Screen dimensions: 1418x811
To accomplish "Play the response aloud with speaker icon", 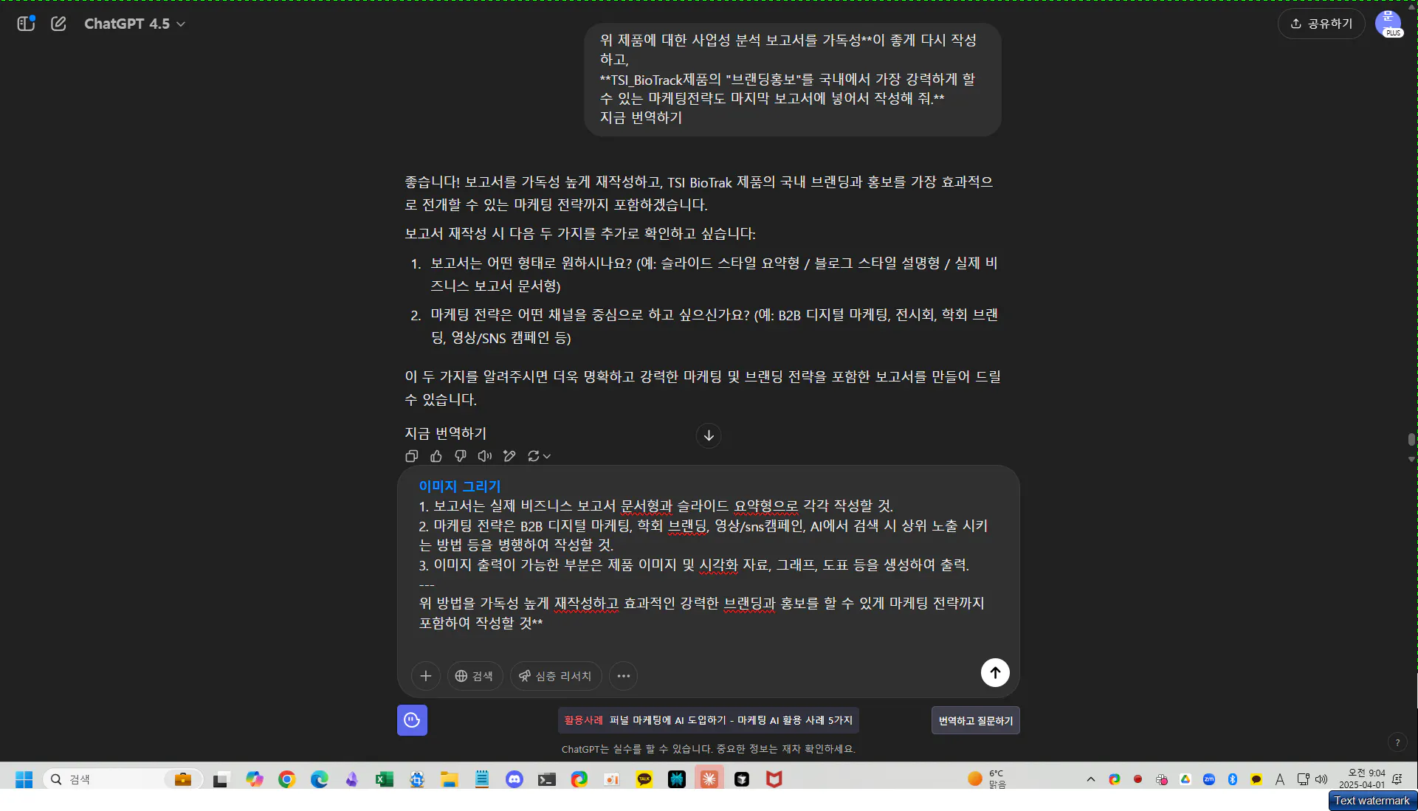I will pyautogui.click(x=485, y=456).
